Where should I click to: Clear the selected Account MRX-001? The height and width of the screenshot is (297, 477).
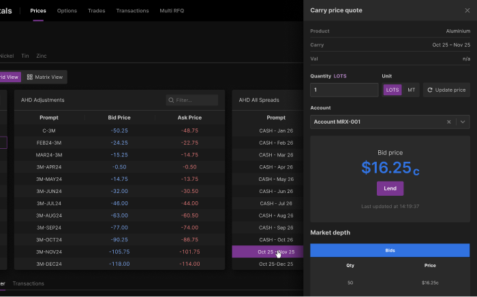448,122
